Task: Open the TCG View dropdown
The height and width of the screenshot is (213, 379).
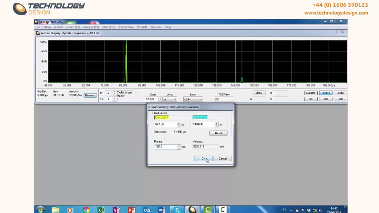Action: 224,99
